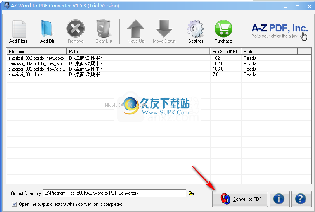Viewport: 315px width, 212px height.
Task: Sort by the Path column header
Action: click(138, 52)
